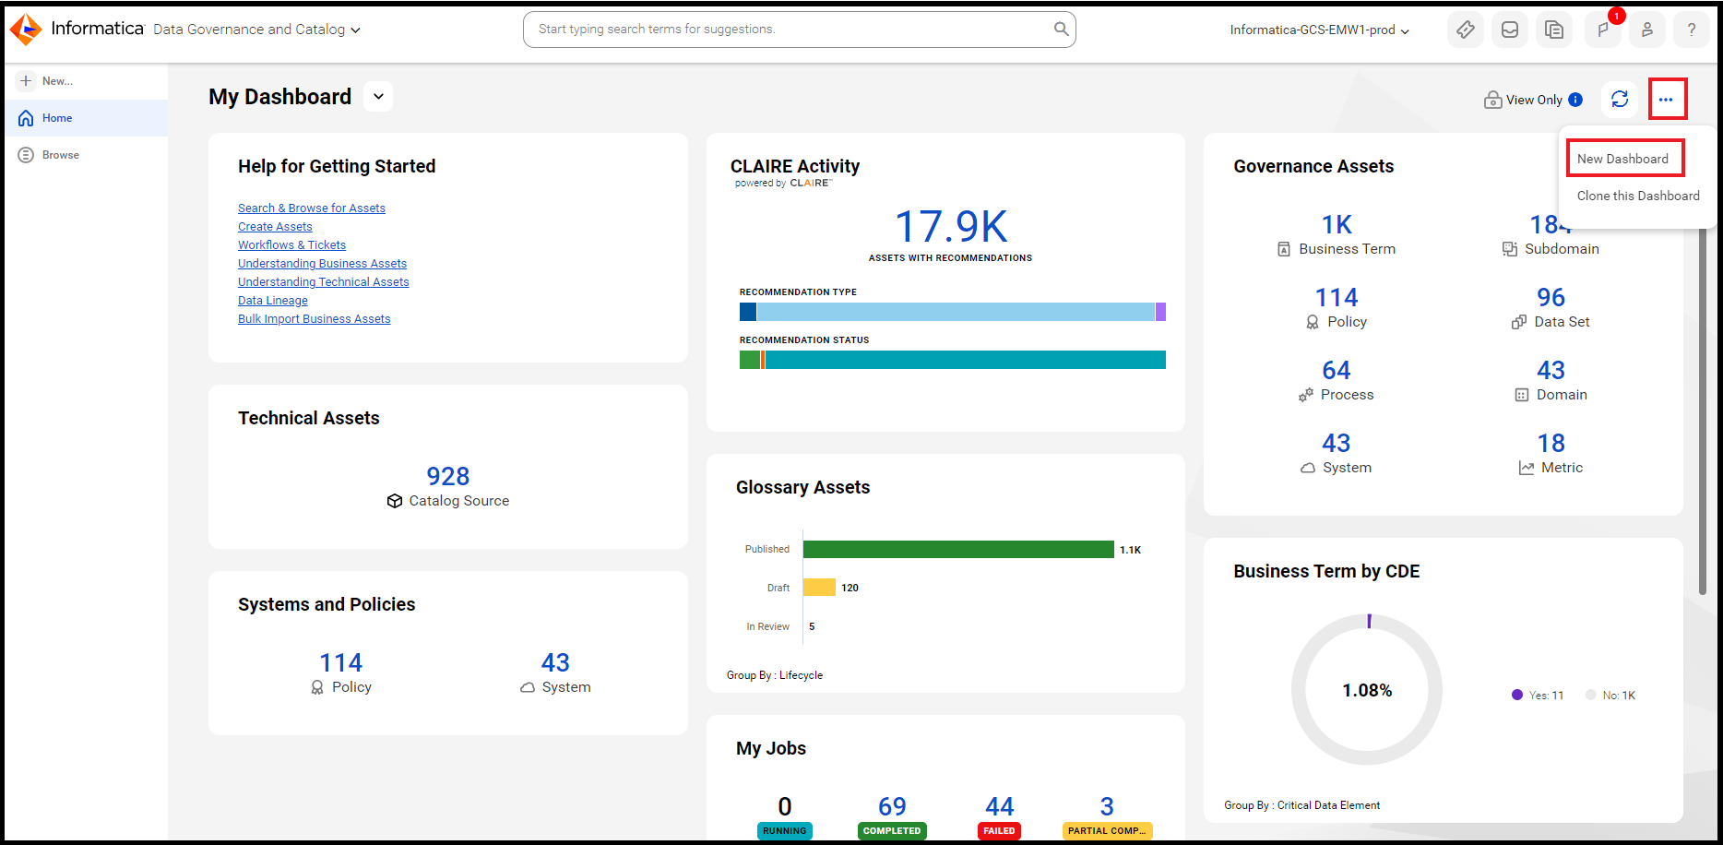Open the inbox icon in header
The height and width of the screenshot is (845, 1723).
1510,30
